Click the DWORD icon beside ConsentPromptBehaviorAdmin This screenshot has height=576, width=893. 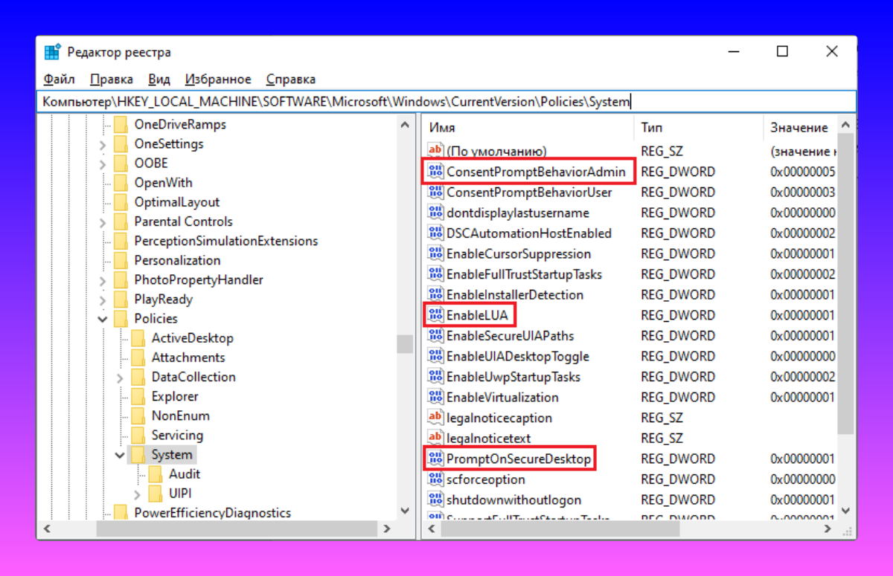435,172
